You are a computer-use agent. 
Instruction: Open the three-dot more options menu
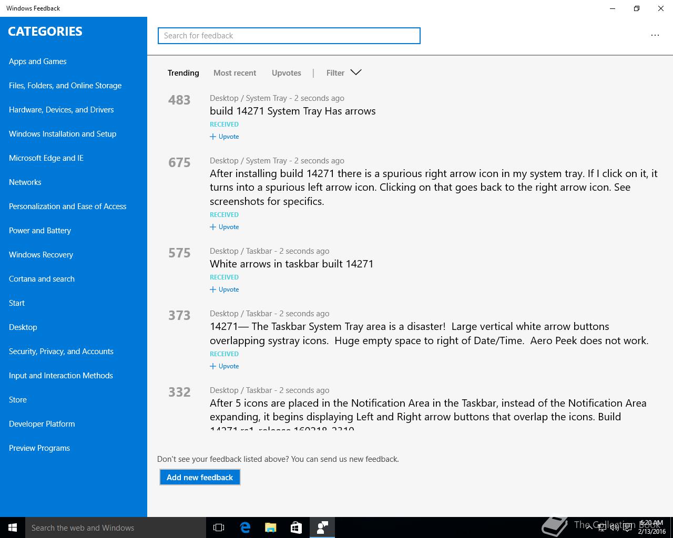[655, 35]
